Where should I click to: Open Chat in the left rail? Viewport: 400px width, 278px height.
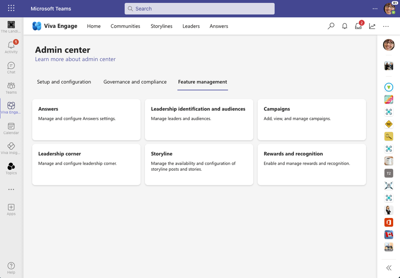[x=11, y=68]
